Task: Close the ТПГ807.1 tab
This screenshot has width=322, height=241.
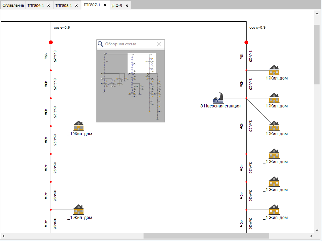Action: pyautogui.click(x=105, y=5)
